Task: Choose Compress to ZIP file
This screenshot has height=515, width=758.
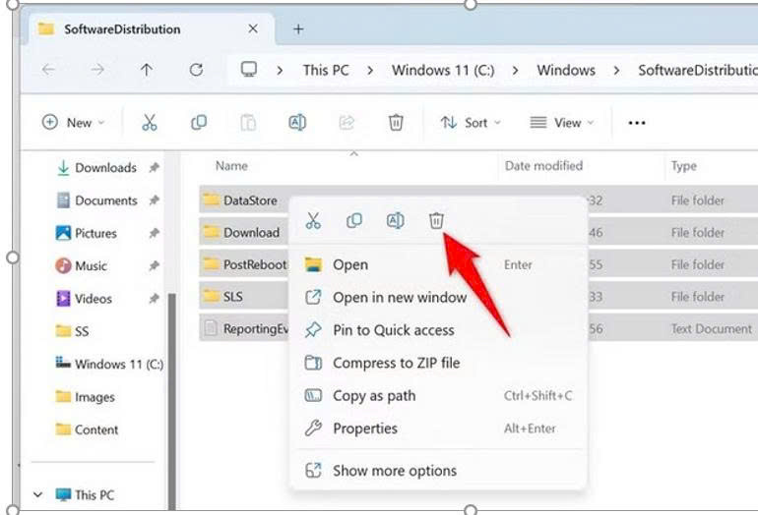Action: pos(438,363)
